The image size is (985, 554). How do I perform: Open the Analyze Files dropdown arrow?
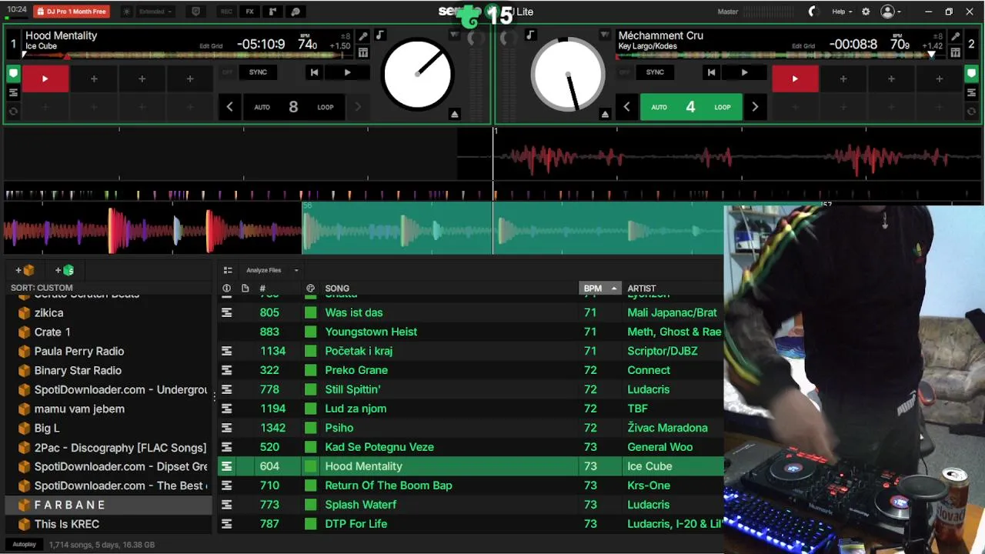[296, 270]
